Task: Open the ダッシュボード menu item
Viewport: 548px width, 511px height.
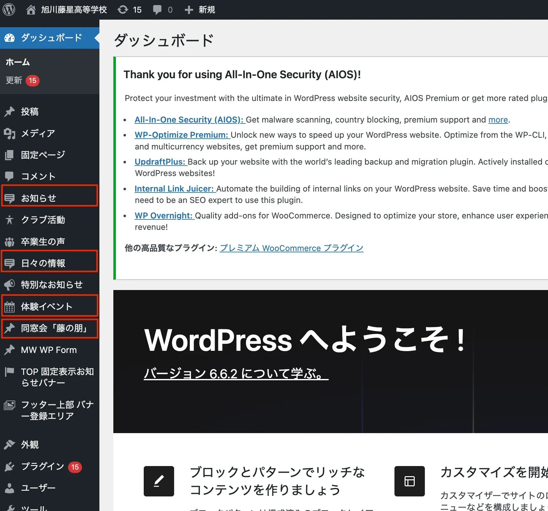Action: tap(50, 38)
